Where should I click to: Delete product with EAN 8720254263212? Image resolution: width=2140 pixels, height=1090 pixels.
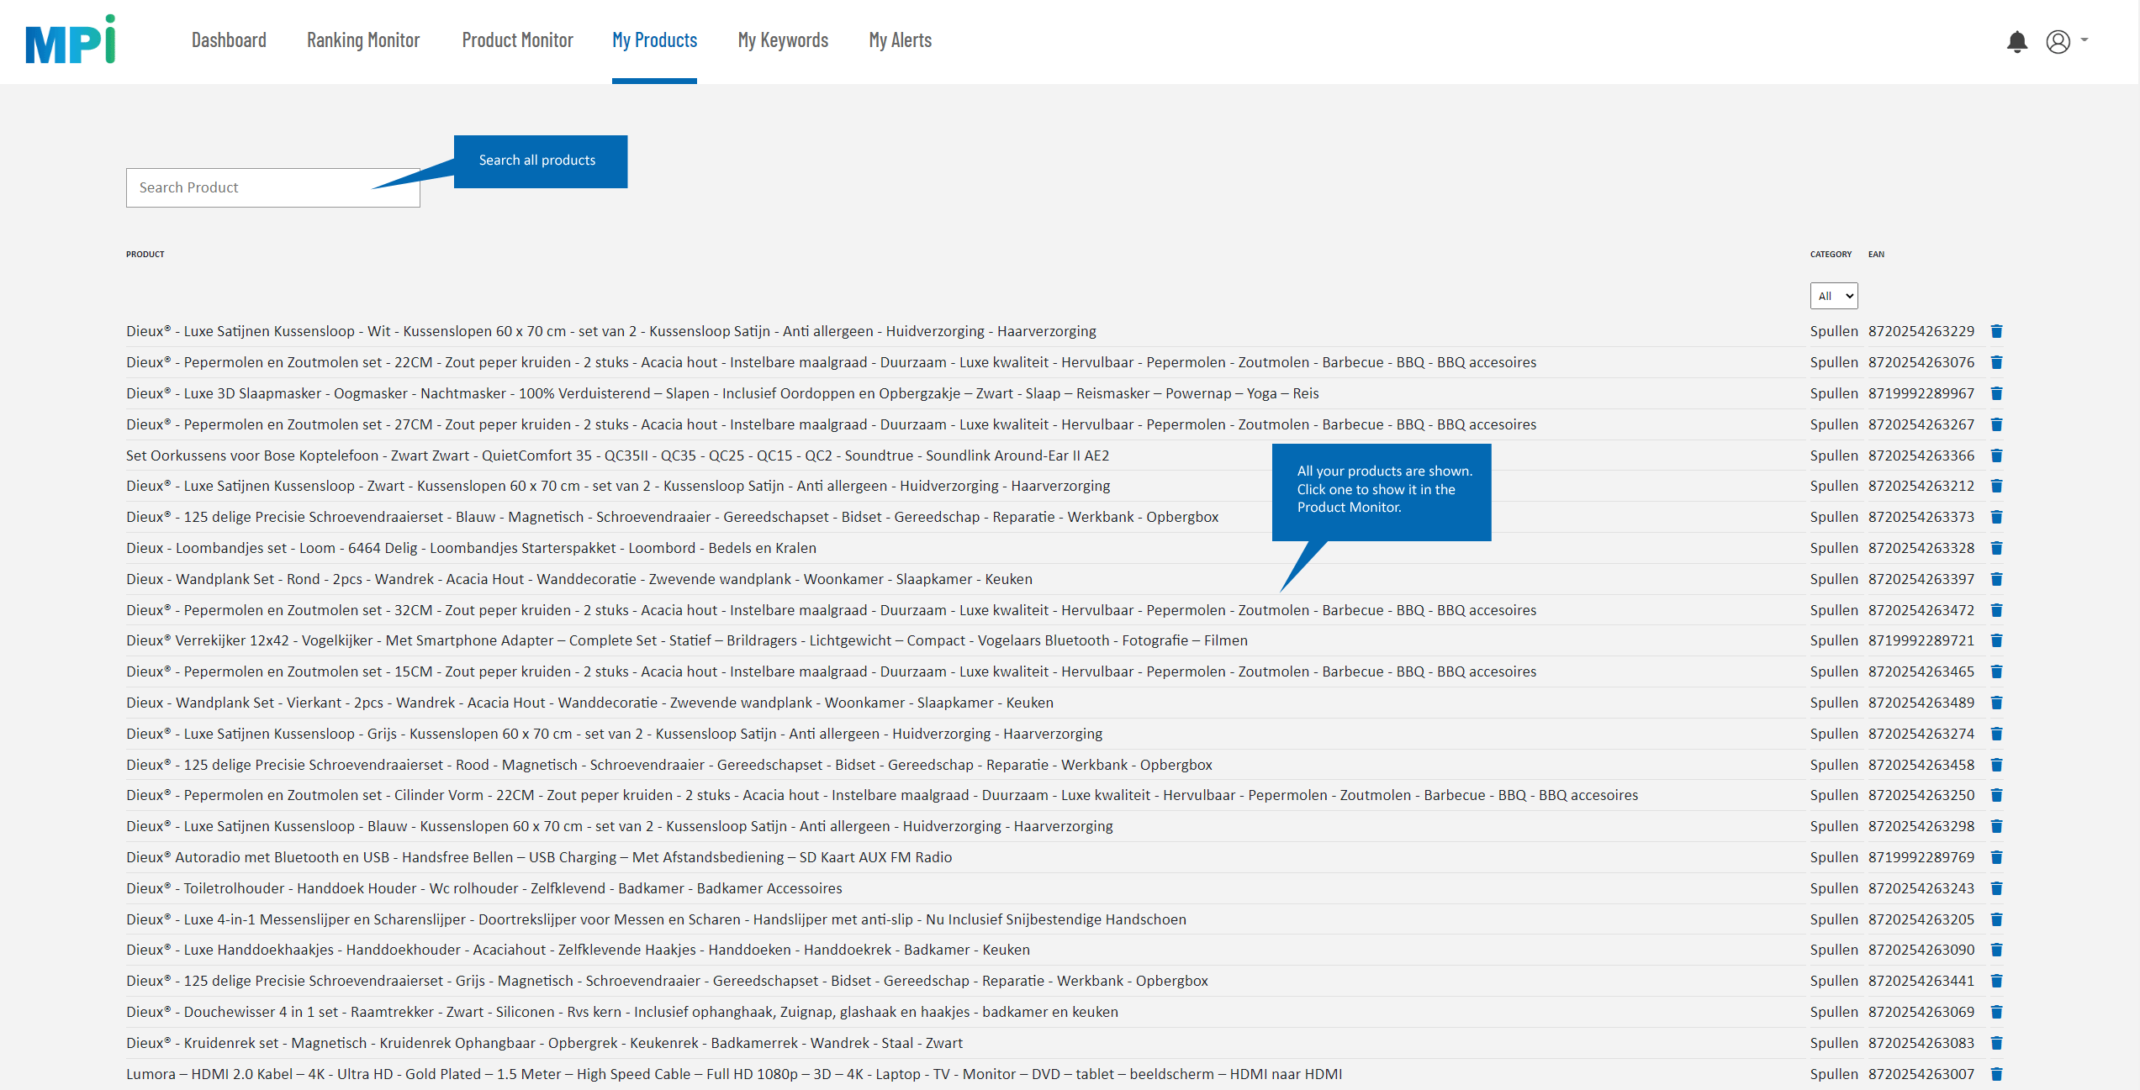pyautogui.click(x=1996, y=486)
